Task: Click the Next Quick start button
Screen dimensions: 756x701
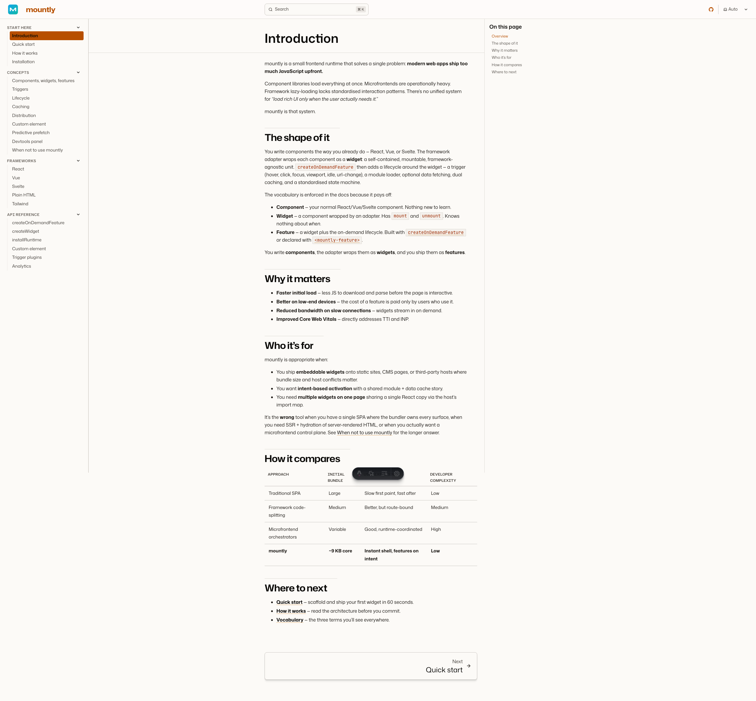Action: pos(371,666)
